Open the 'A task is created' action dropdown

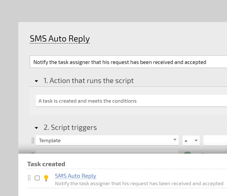(131, 101)
